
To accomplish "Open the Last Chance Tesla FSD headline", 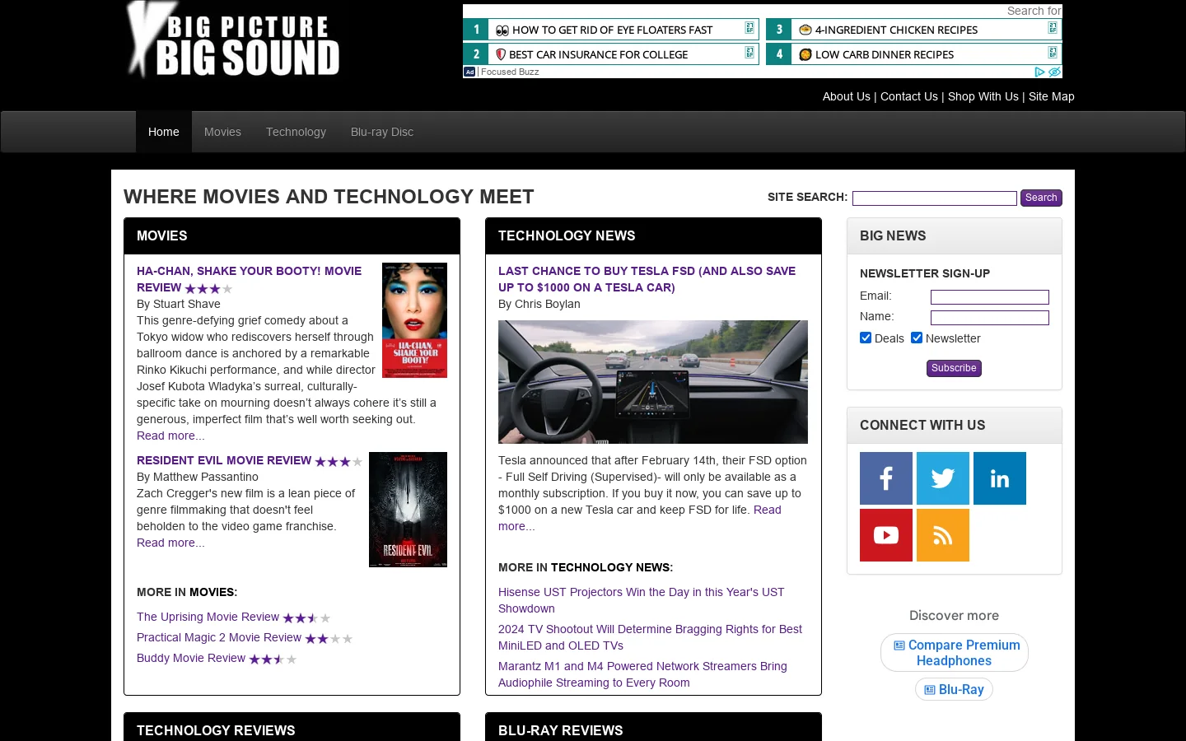I will point(647,279).
